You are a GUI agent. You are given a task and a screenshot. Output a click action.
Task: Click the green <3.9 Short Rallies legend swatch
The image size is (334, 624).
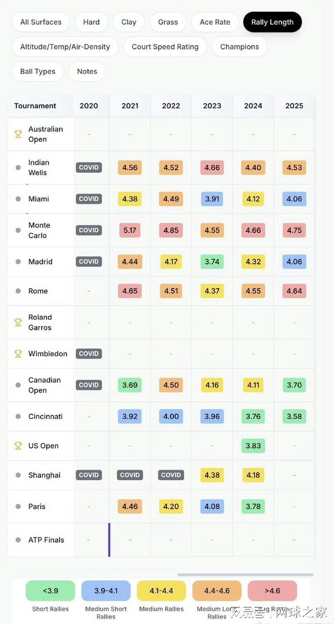(50, 591)
